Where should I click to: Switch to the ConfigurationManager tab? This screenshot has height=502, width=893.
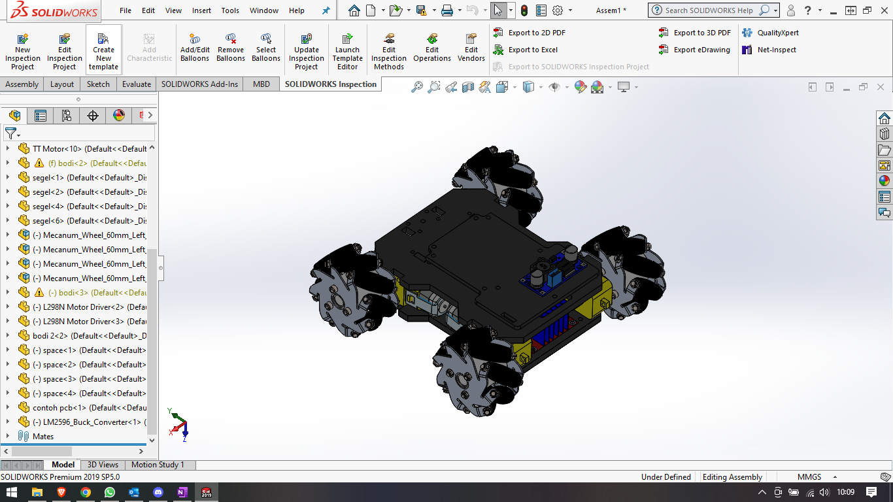(x=65, y=115)
